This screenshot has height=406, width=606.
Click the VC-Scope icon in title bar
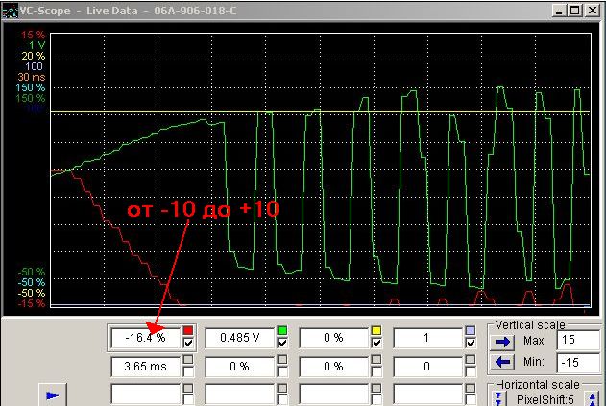pos(10,9)
